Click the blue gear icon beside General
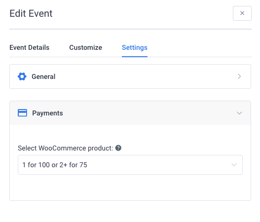 click(22, 76)
